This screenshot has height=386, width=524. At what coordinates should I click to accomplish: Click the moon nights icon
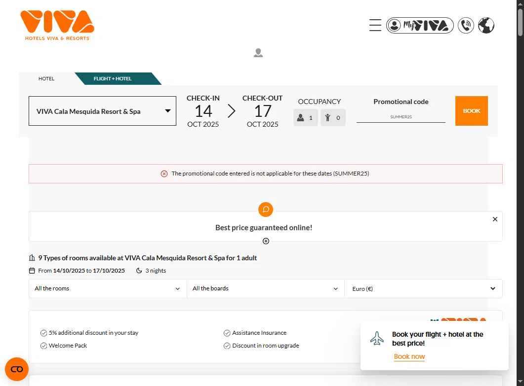point(139,271)
